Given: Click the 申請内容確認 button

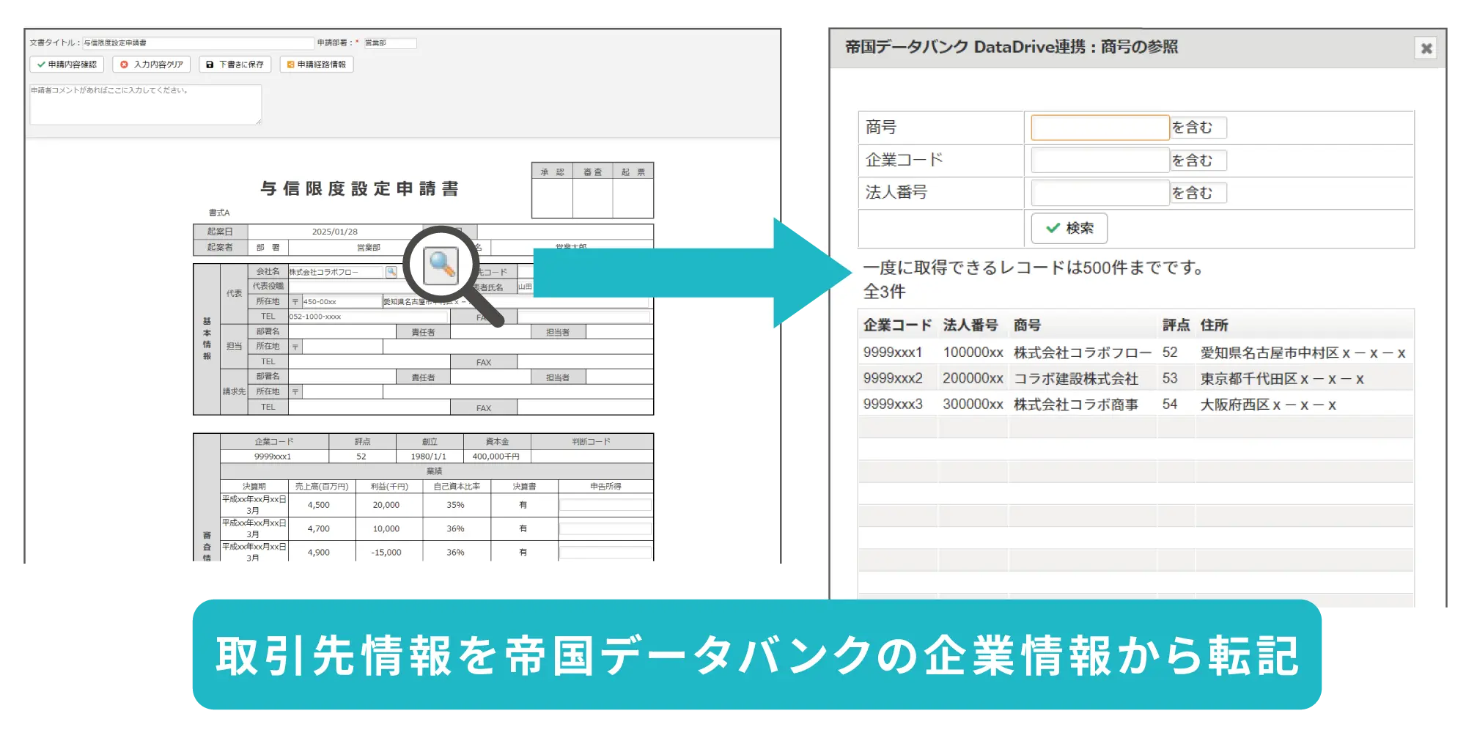Looking at the screenshot, I should point(67,64).
